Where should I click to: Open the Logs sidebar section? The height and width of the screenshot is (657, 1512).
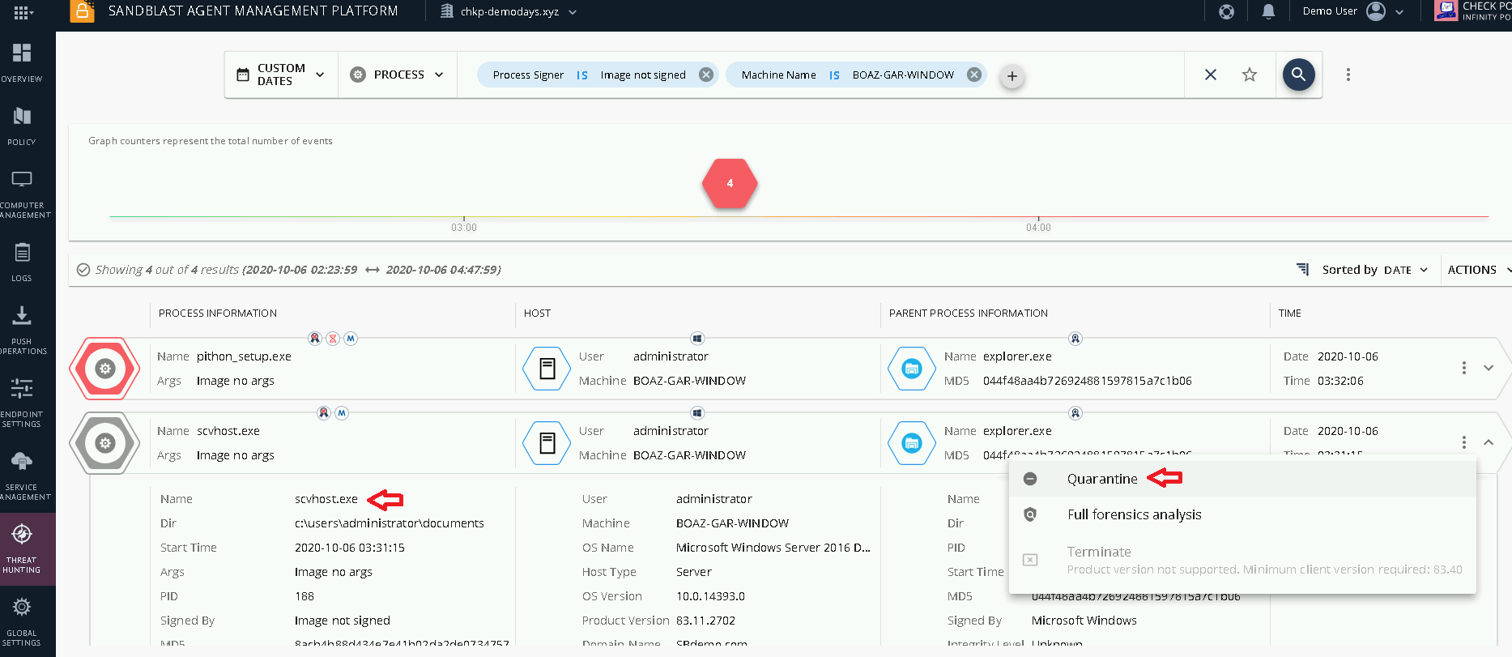pyautogui.click(x=22, y=262)
